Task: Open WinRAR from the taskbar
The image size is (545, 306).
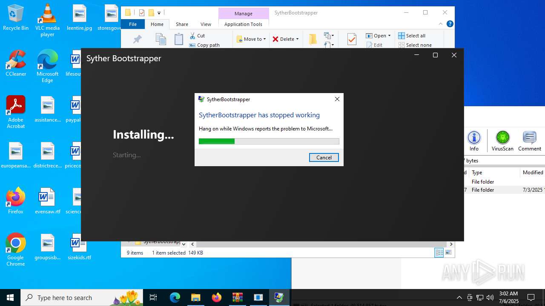Action: (x=237, y=297)
